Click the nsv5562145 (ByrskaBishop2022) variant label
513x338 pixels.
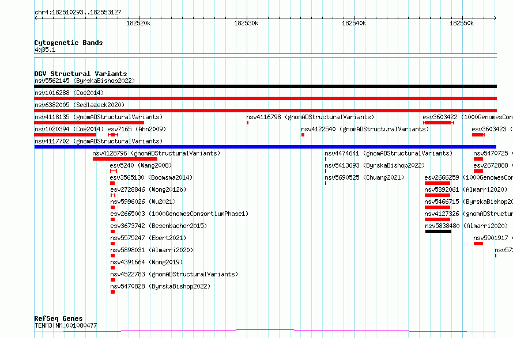[85, 81]
